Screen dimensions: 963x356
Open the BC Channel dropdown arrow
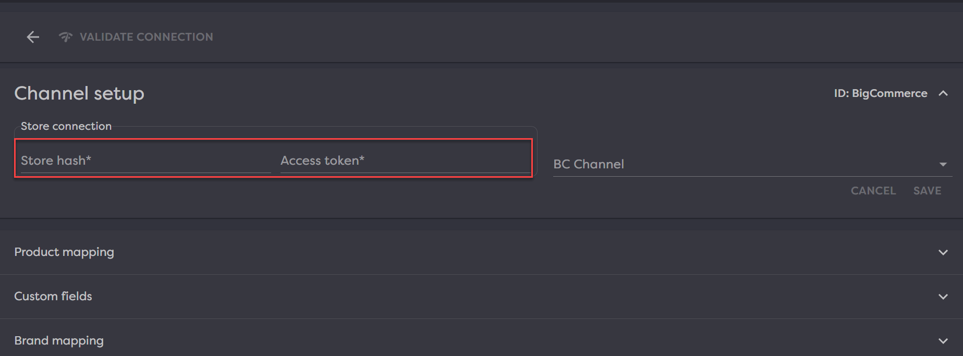click(x=943, y=164)
